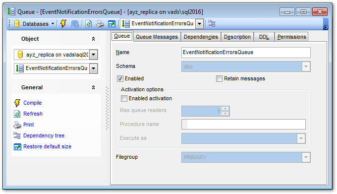
Task: Click the toolbar drag grip handle
Action: 9,24
